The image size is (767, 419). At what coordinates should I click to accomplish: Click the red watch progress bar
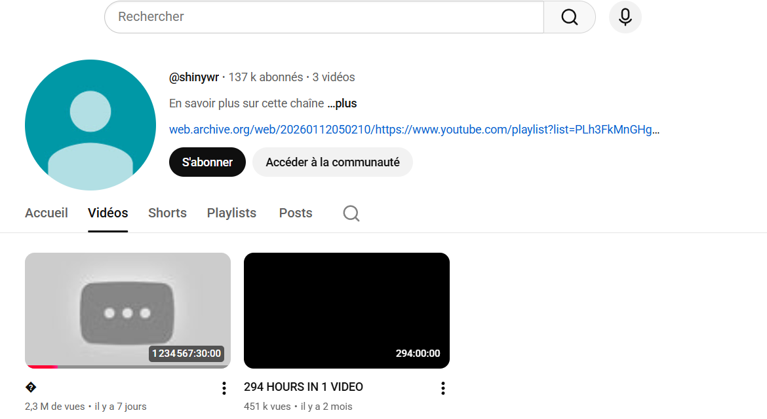point(43,367)
